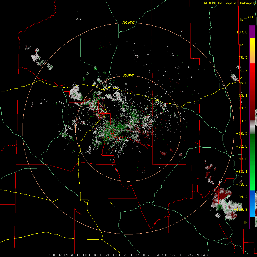Viewport: 257px width, 257px height.
Task: Click the [KT] units label
Action: point(244,20)
